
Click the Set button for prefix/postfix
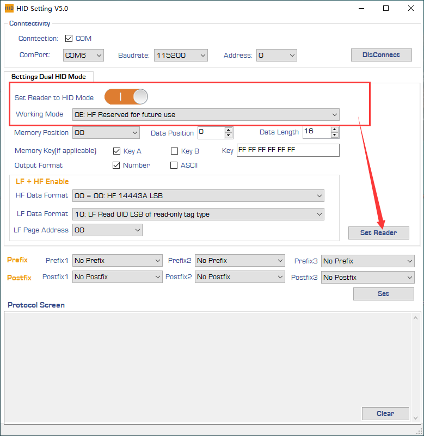tap(383, 294)
